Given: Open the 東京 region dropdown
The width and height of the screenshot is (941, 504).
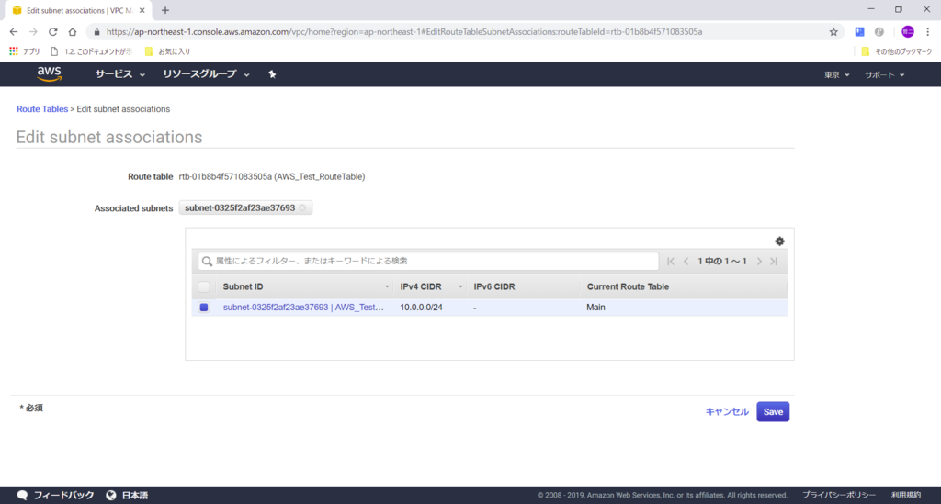Looking at the screenshot, I should tap(836, 75).
